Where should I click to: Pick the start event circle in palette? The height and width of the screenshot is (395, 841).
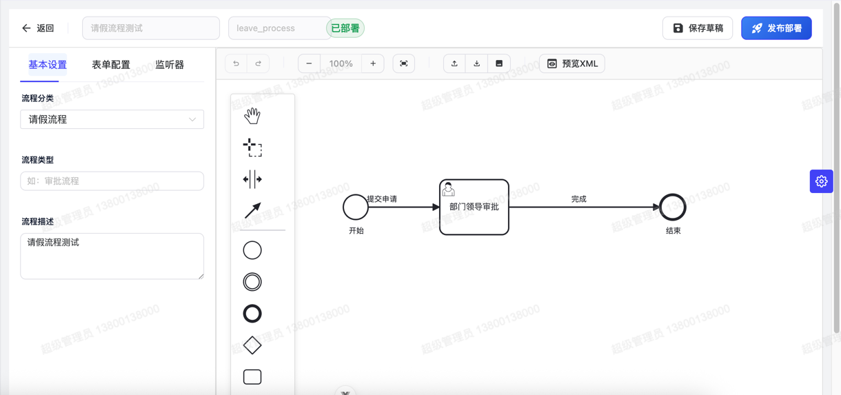click(252, 250)
